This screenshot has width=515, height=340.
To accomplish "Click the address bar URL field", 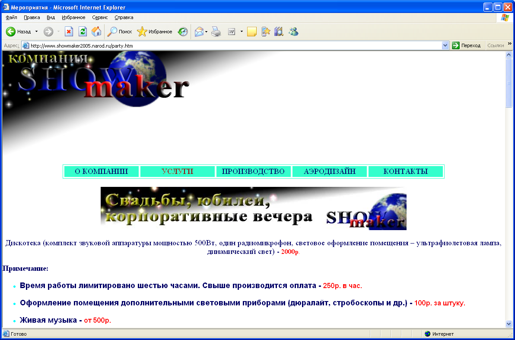I will [x=235, y=46].
